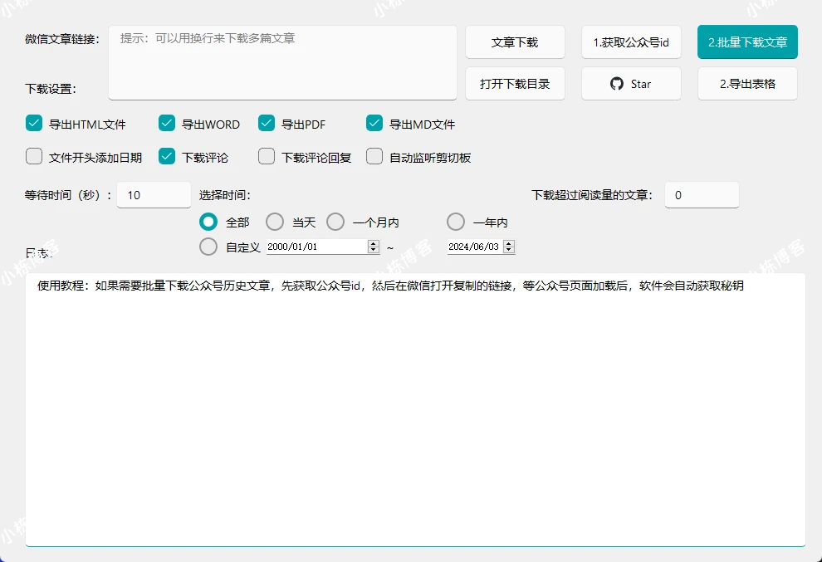Select the 自定义 date range option
The width and height of the screenshot is (822, 562).
tap(208, 247)
